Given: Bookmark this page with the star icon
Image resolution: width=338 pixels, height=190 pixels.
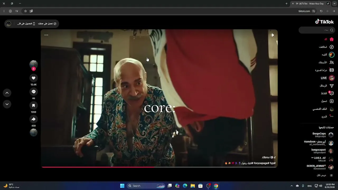Looking at the screenshot, I should 25,11.
